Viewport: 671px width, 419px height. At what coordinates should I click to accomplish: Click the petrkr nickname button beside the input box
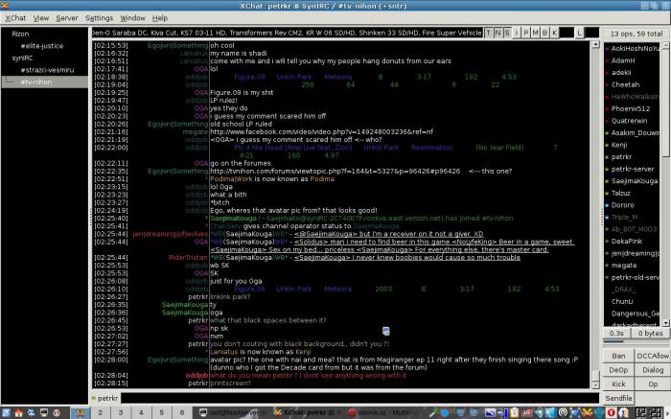click(104, 398)
